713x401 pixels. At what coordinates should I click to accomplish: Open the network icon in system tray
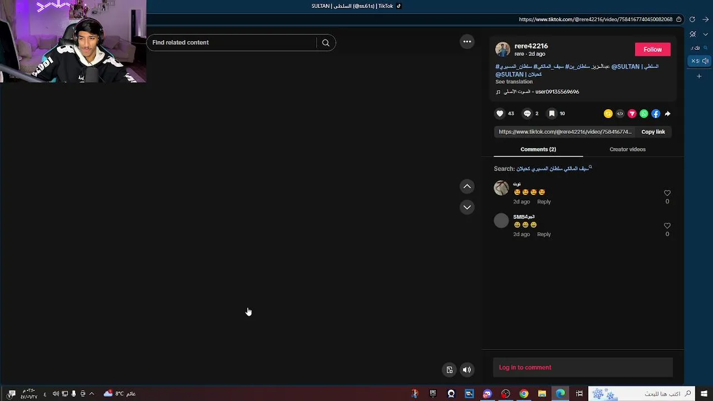[65, 394]
